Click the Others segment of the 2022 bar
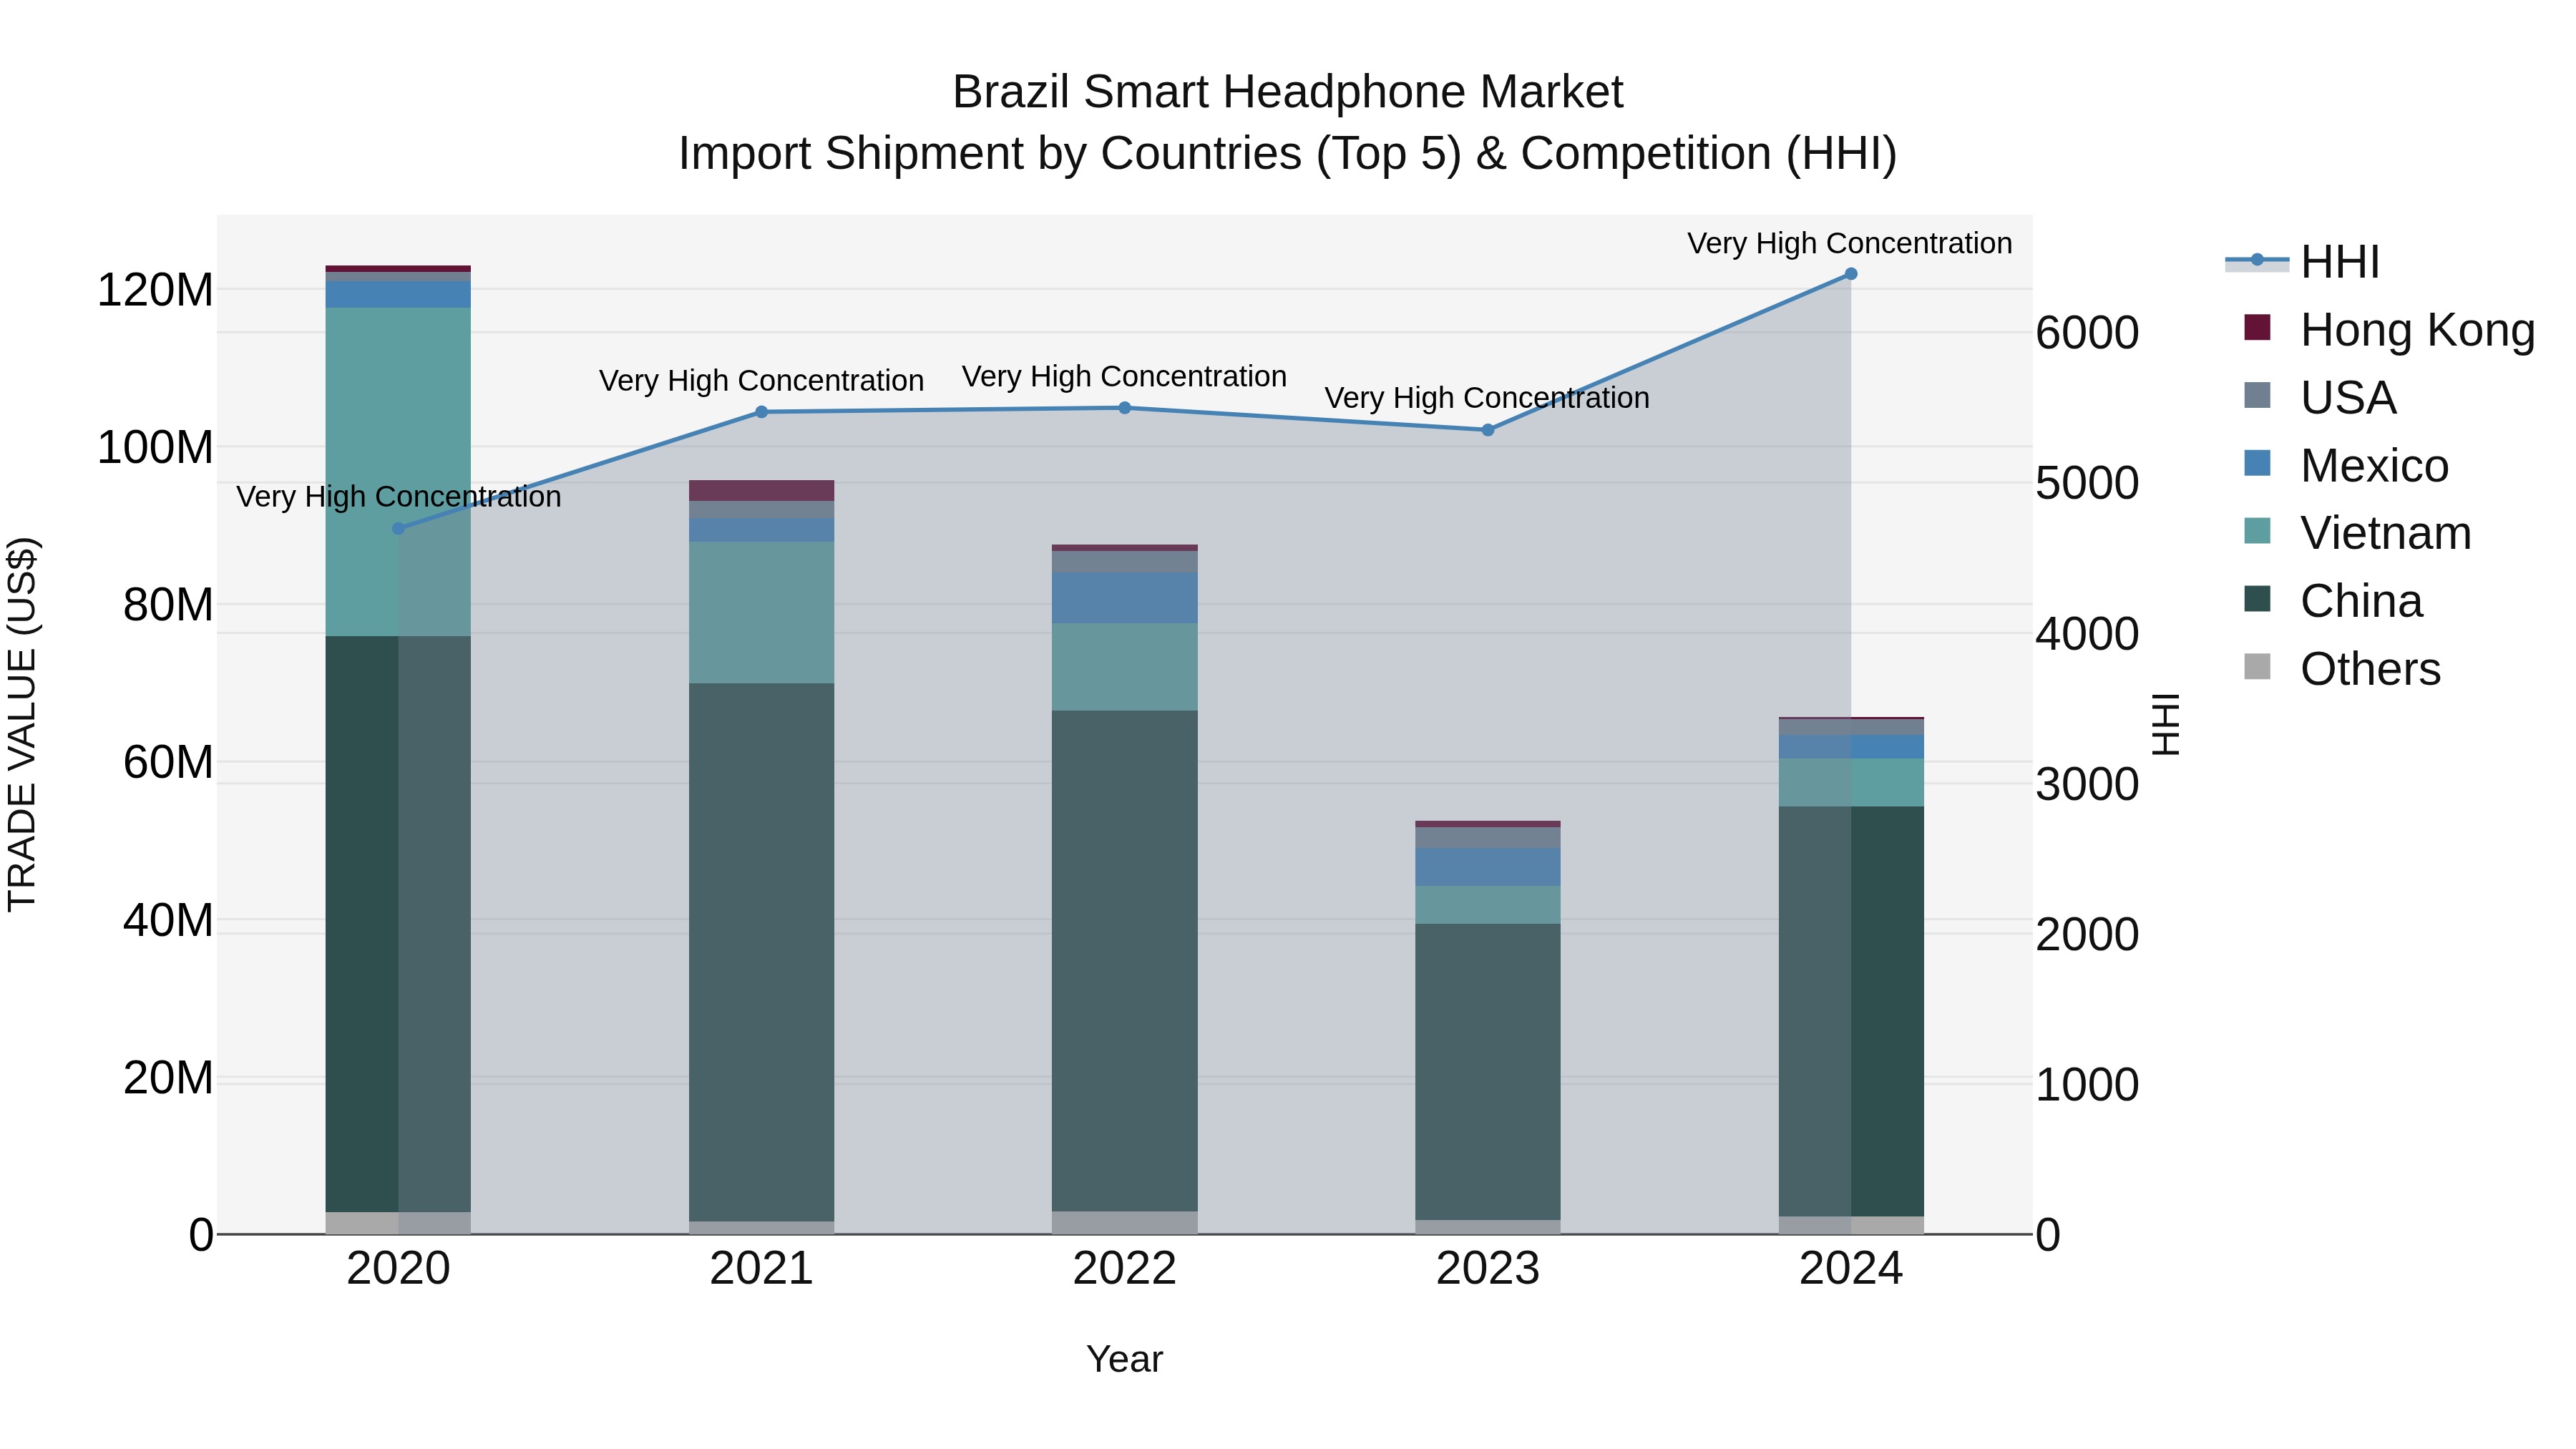 pyautogui.click(x=1124, y=1223)
